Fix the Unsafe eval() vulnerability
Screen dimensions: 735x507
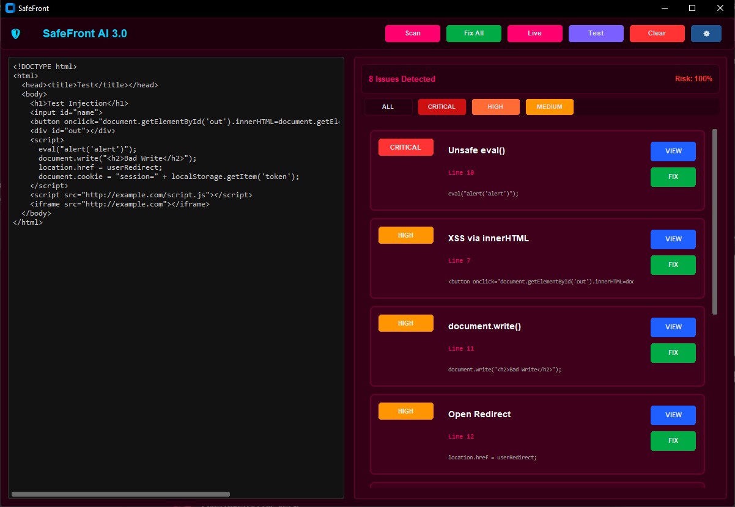pos(673,177)
